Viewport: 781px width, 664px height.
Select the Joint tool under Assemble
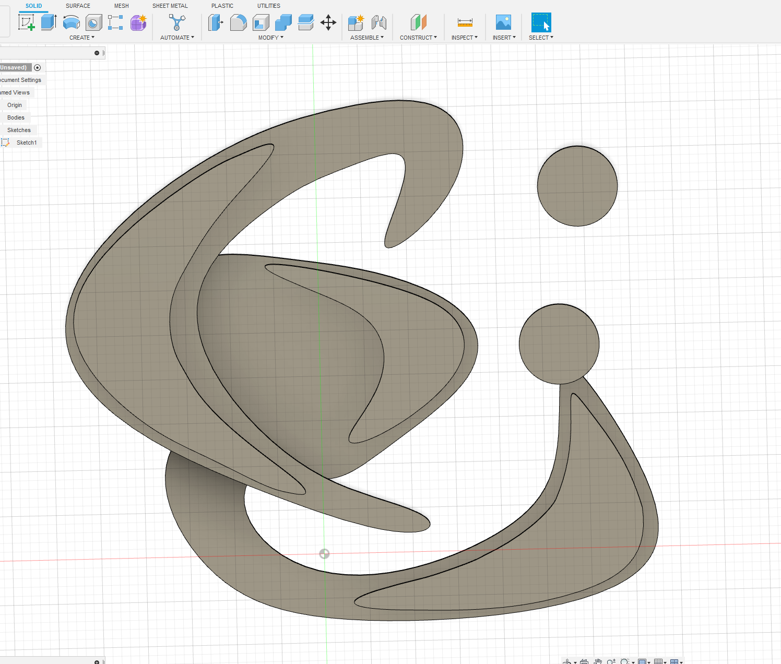tap(379, 22)
